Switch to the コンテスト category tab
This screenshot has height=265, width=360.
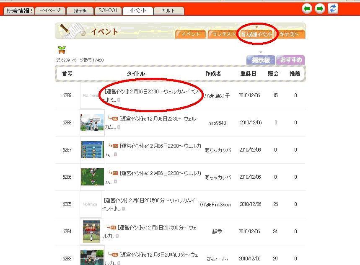click(x=223, y=34)
